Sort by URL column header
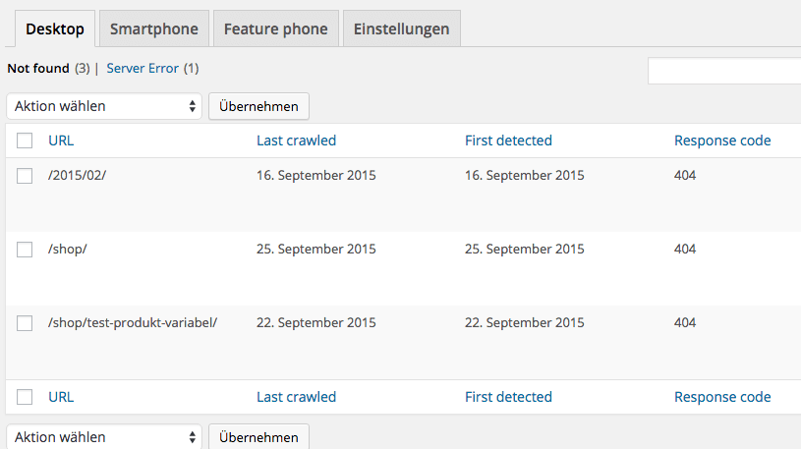Image resolution: width=801 pixels, height=449 pixels. 61,140
